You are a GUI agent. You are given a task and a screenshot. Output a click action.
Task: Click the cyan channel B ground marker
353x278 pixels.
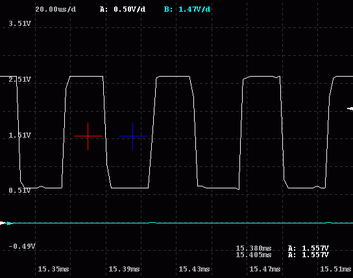(x=10, y=223)
